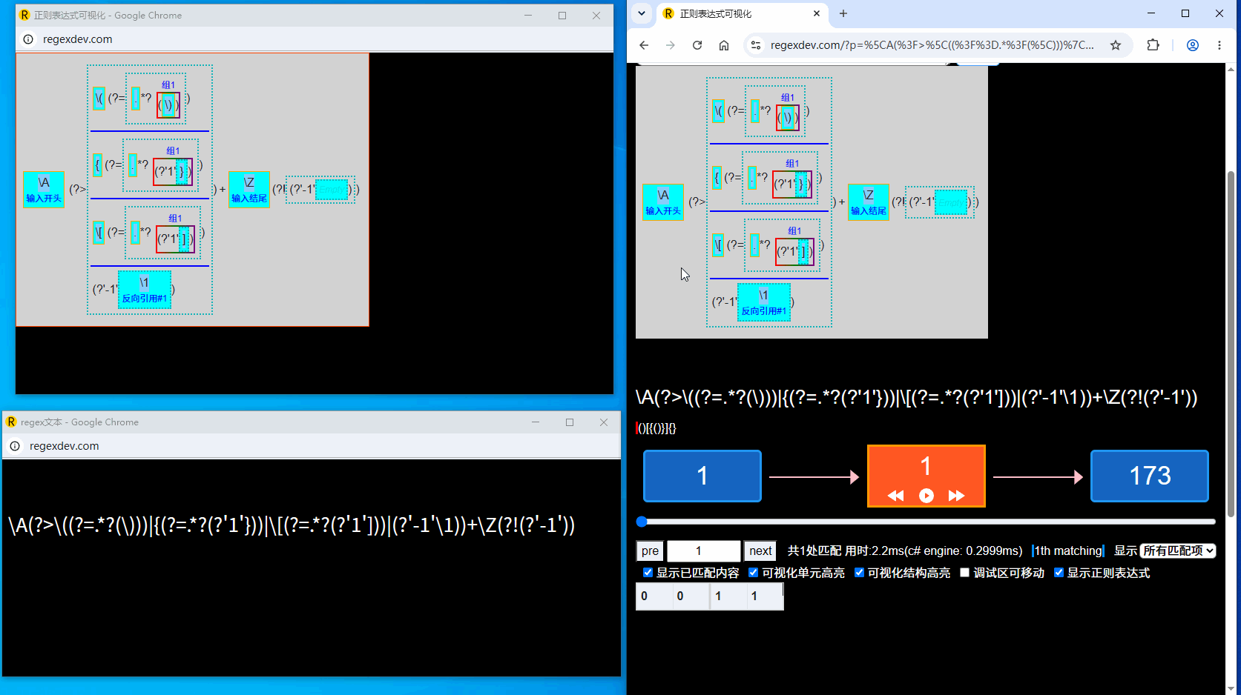Click the test string ()[{()}]{} text
The image size is (1241, 695).
tap(656, 428)
